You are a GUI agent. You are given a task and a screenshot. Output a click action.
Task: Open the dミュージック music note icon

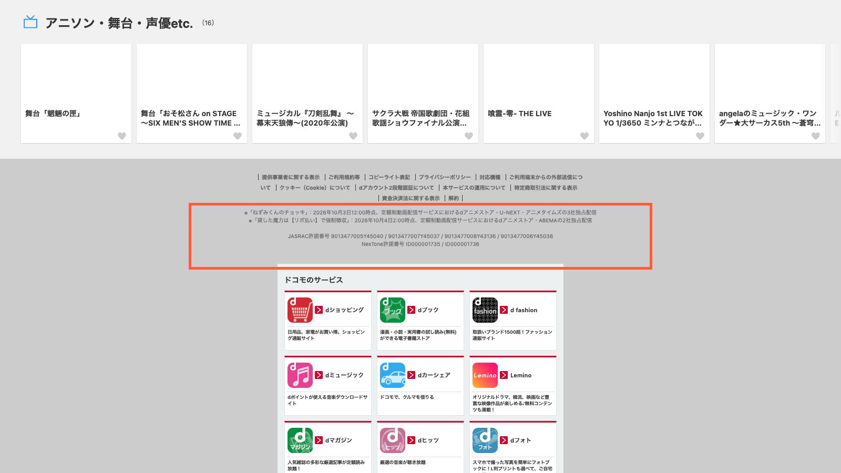pyautogui.click(x=300, y=375)
